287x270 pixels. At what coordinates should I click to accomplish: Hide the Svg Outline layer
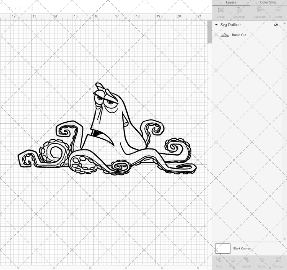(275, 25)
